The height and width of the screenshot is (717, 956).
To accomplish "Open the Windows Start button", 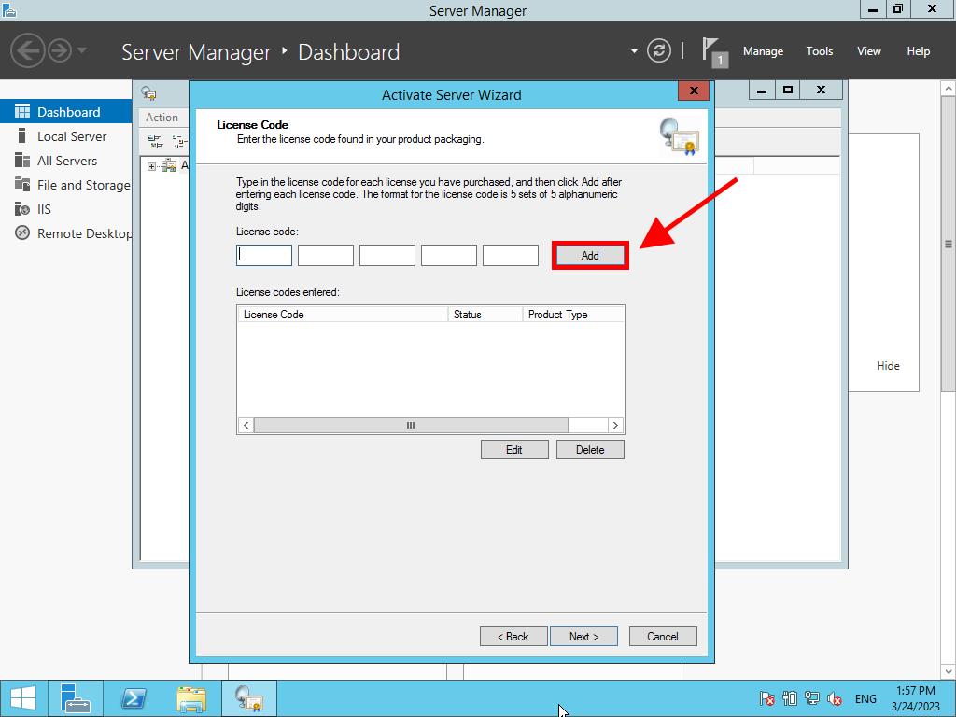I will click(23, 698).
